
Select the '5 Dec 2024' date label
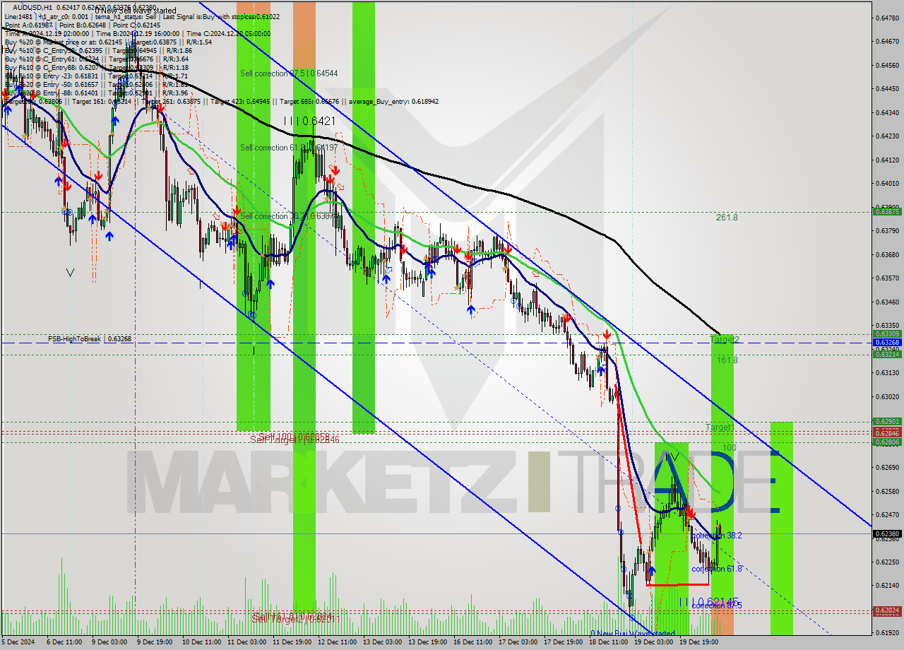coord(17,643)
